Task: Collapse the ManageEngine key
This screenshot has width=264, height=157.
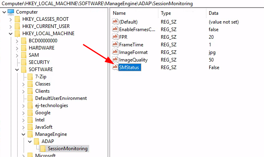Action: tap(24, 135)
